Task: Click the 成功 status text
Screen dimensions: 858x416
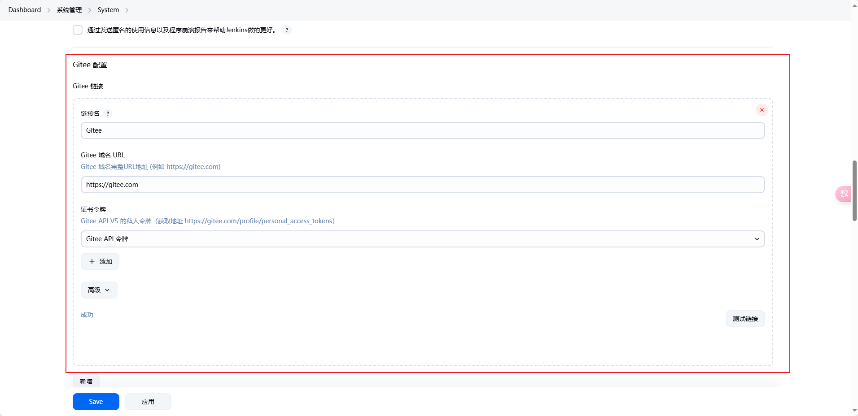Action: (x=87, y=315)
